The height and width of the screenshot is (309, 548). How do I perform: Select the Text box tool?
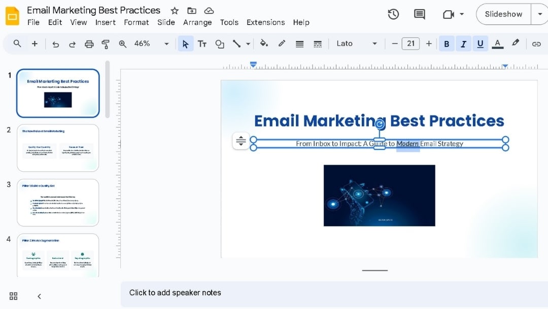[x=202, y=44]
